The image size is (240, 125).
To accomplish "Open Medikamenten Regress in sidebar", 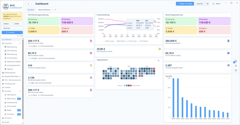I will tap(14, 62).
